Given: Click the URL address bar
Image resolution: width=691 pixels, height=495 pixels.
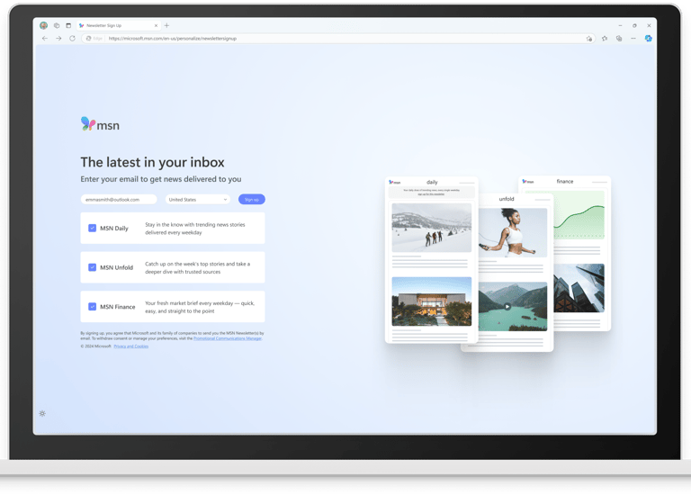Looking at the screenshot, I should click(338, 39).
